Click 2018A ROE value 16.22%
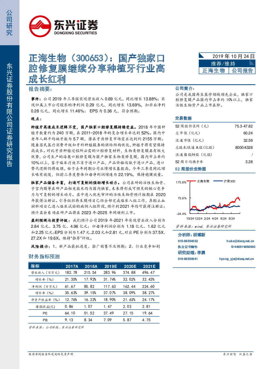Screen dimensions: 272x369 point(90,300)
